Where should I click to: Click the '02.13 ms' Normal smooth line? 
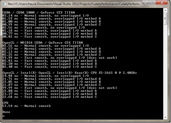click(51, 52)
